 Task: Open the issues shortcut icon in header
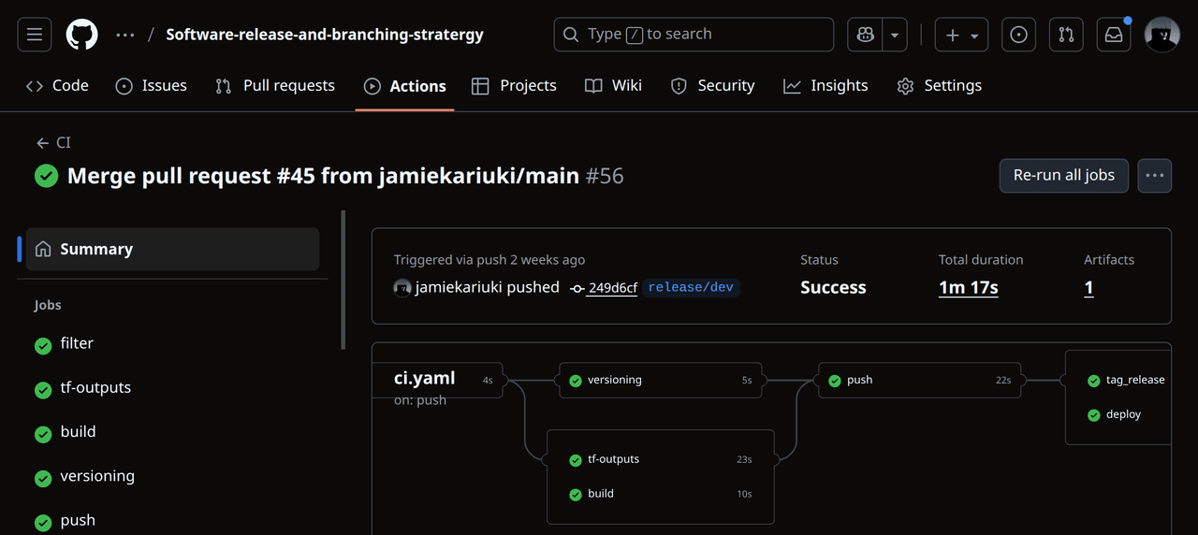coord(1018,35)
